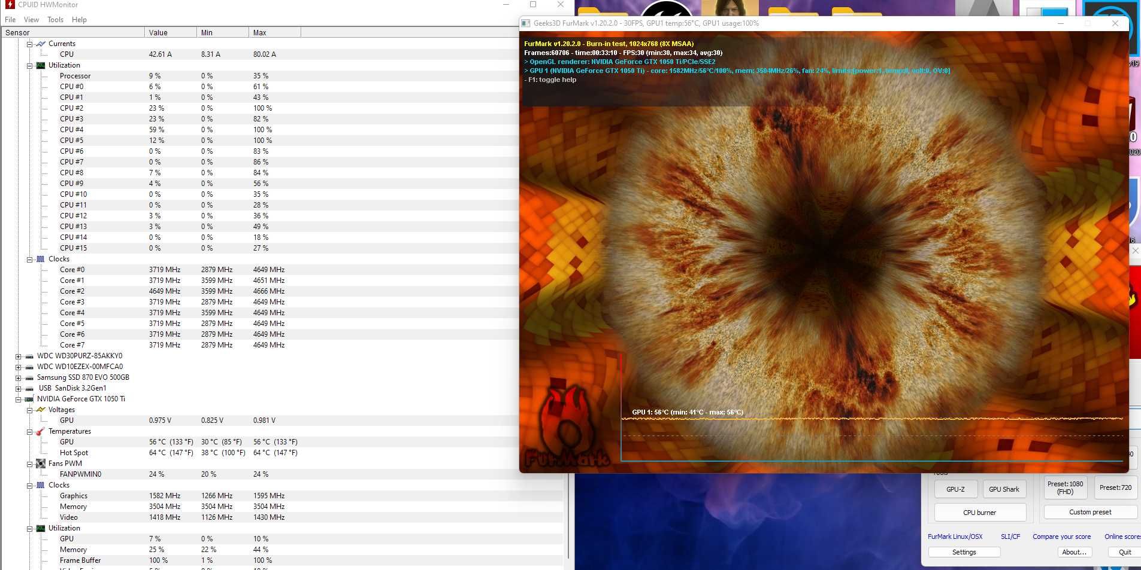Click the Sensor column header
Viewport: 1141px width, 570px height.
click(72, 32)
